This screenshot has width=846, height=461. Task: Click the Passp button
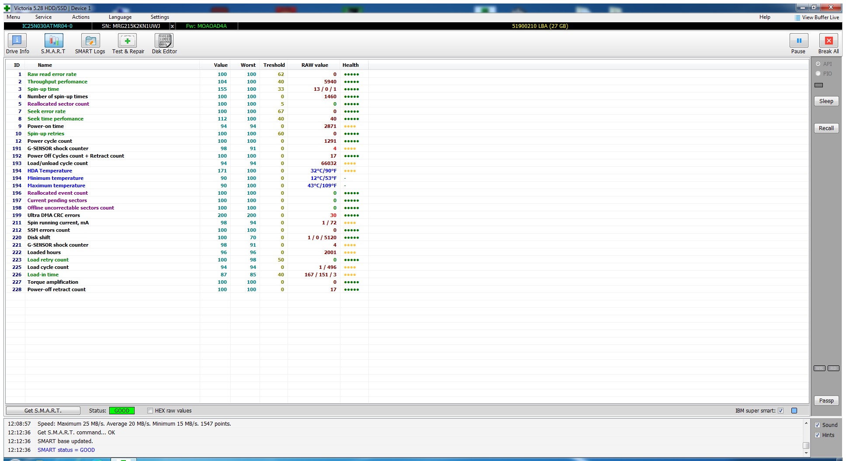coord(826,401)
